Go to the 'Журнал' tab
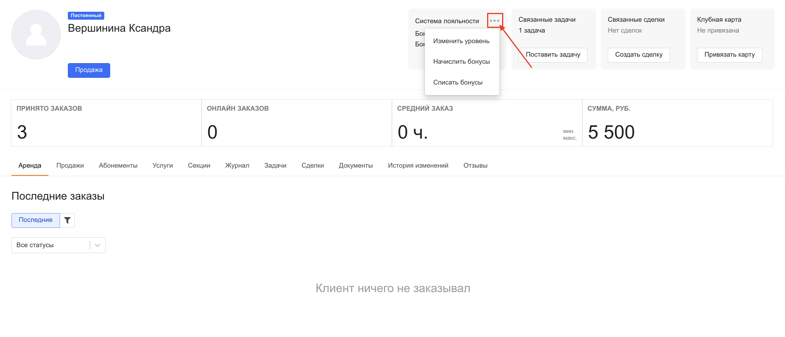This screenshot has width=785, height=337. coord(237,166)
